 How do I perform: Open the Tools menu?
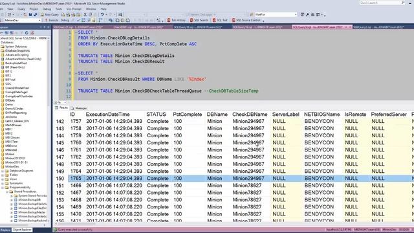click(59, 9)
